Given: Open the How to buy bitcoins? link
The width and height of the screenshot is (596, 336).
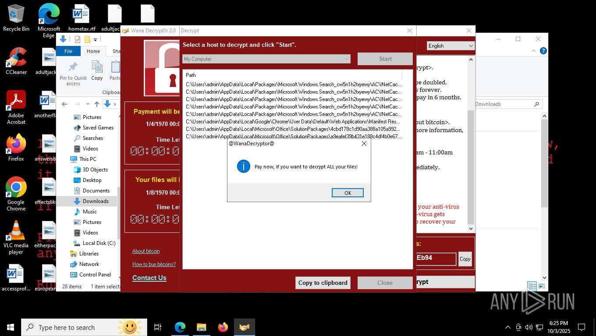Looking at the screenshot, I should pos(154,264).
